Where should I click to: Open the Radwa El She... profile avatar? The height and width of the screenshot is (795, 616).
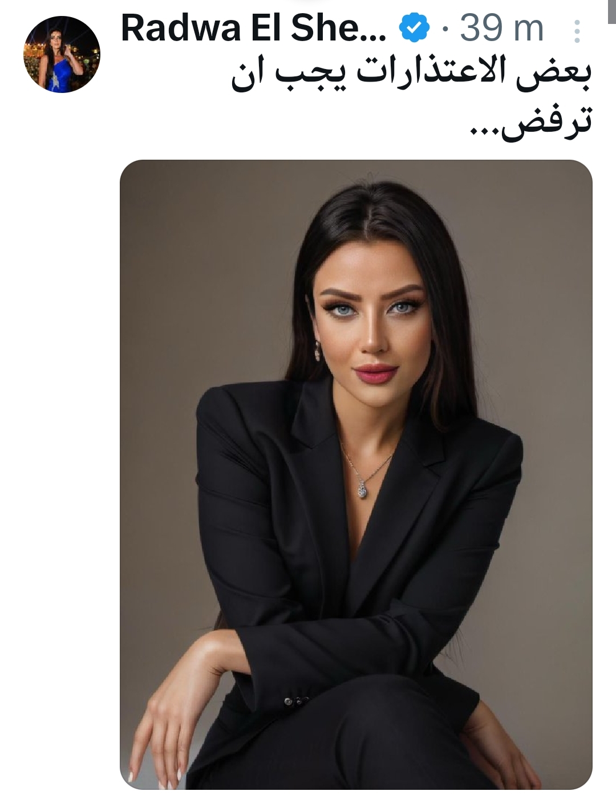(x=62, y=54)
